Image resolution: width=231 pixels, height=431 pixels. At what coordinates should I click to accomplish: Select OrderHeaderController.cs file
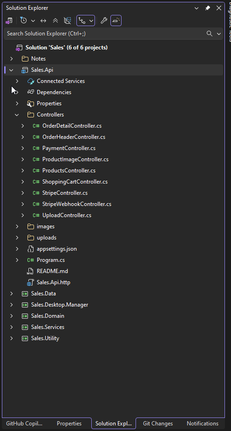tap(74, 137)
